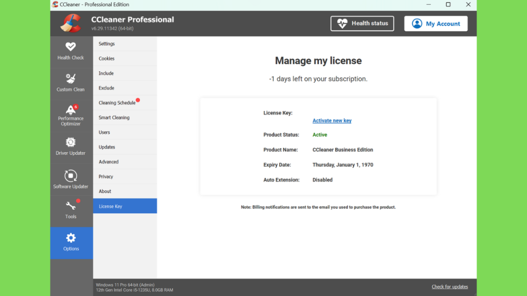The width and height of the screenshot is (527, 296).
Task: Open the Advanced options page
Action: (125, 162)
